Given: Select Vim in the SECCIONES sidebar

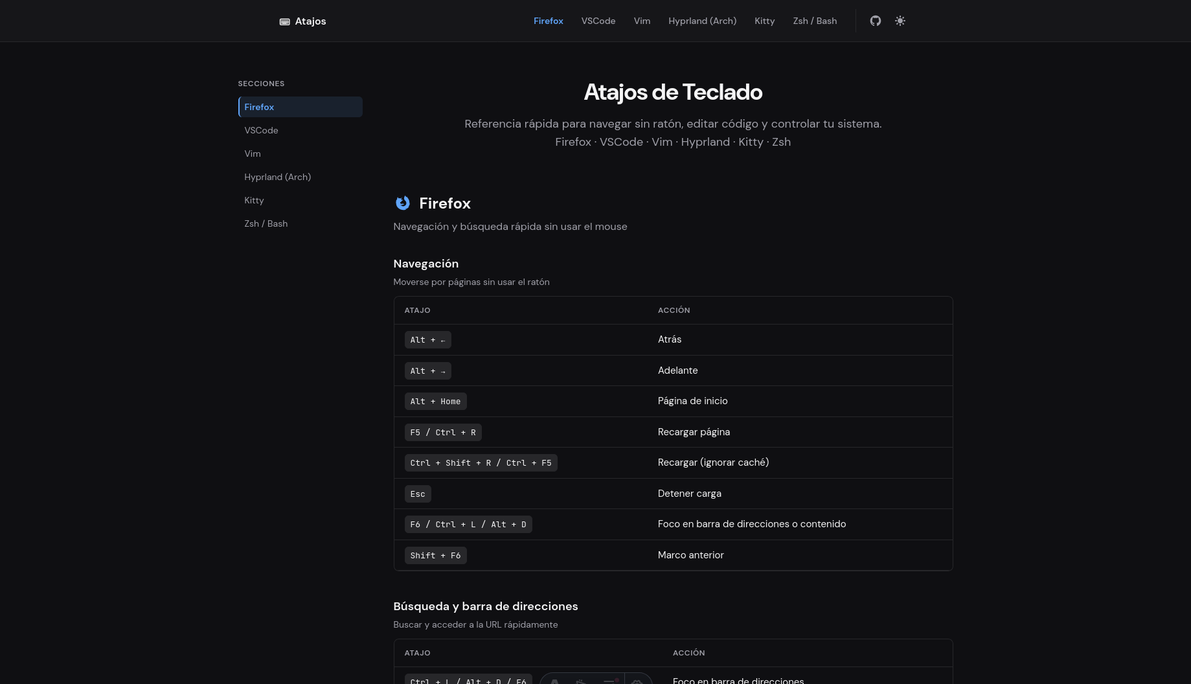Looking at the screenshot, I should tap(252, 154).
